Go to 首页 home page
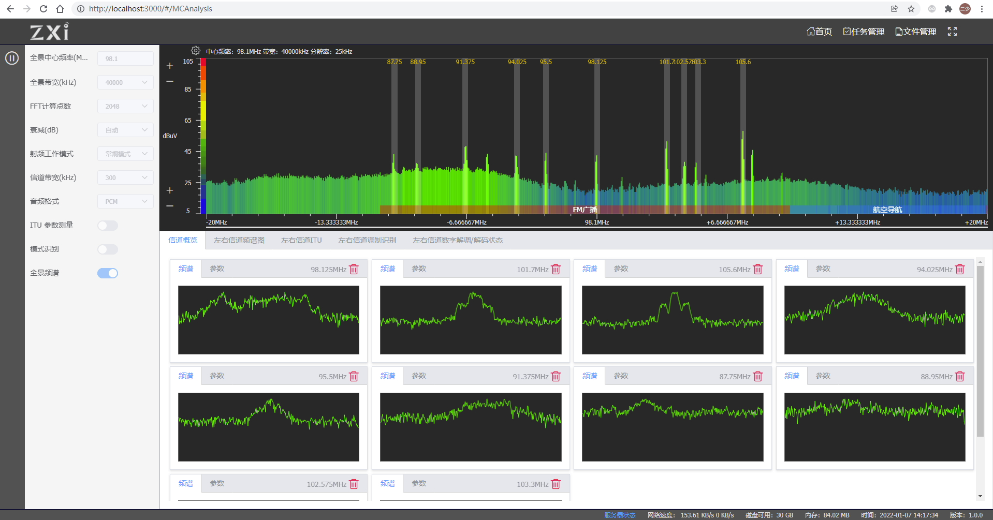 [x=819, y=32]
